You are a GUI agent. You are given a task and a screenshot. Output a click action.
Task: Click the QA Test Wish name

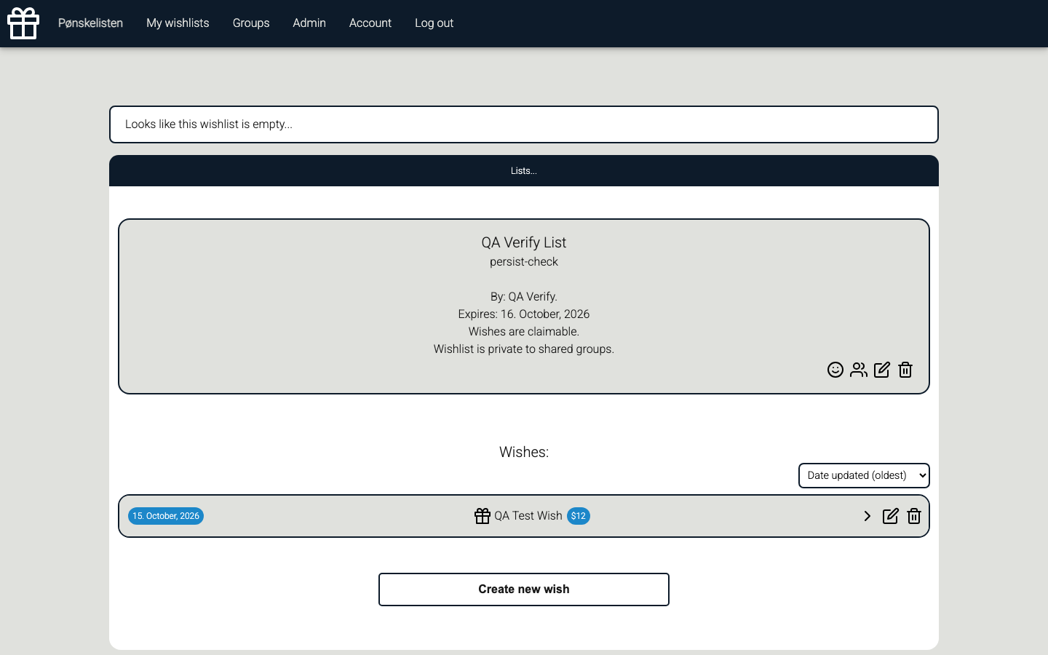coord(528,516)
